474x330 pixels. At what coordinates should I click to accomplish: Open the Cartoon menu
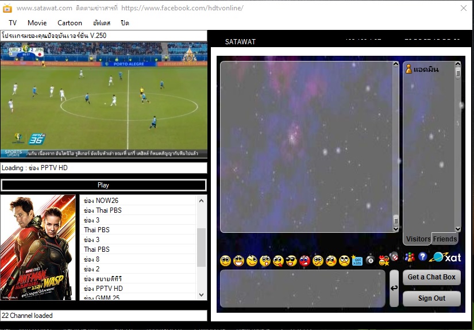click(x=70, y=23)
